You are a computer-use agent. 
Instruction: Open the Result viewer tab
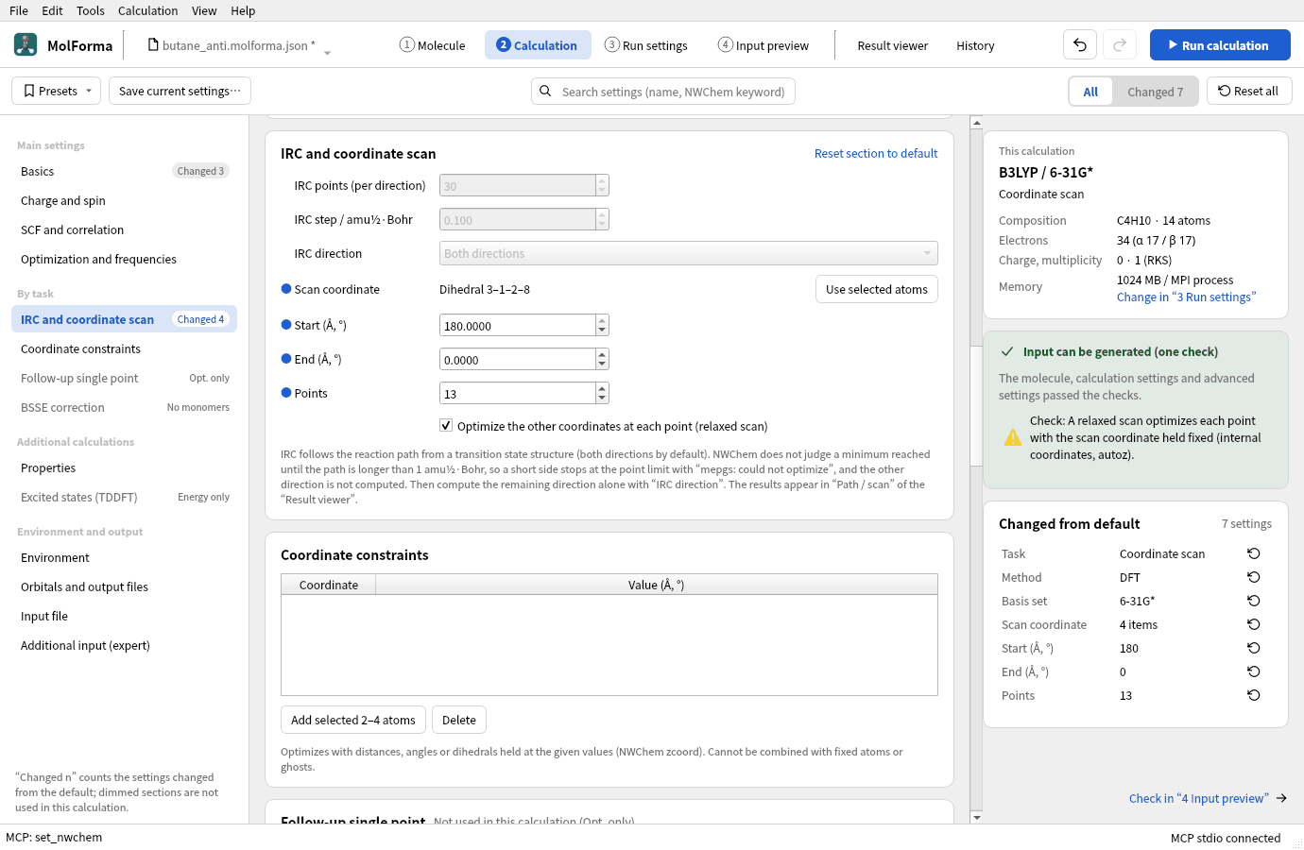coord(893,45)
